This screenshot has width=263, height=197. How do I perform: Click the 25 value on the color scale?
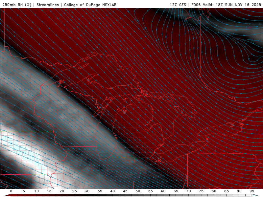(x=74, y=191)
